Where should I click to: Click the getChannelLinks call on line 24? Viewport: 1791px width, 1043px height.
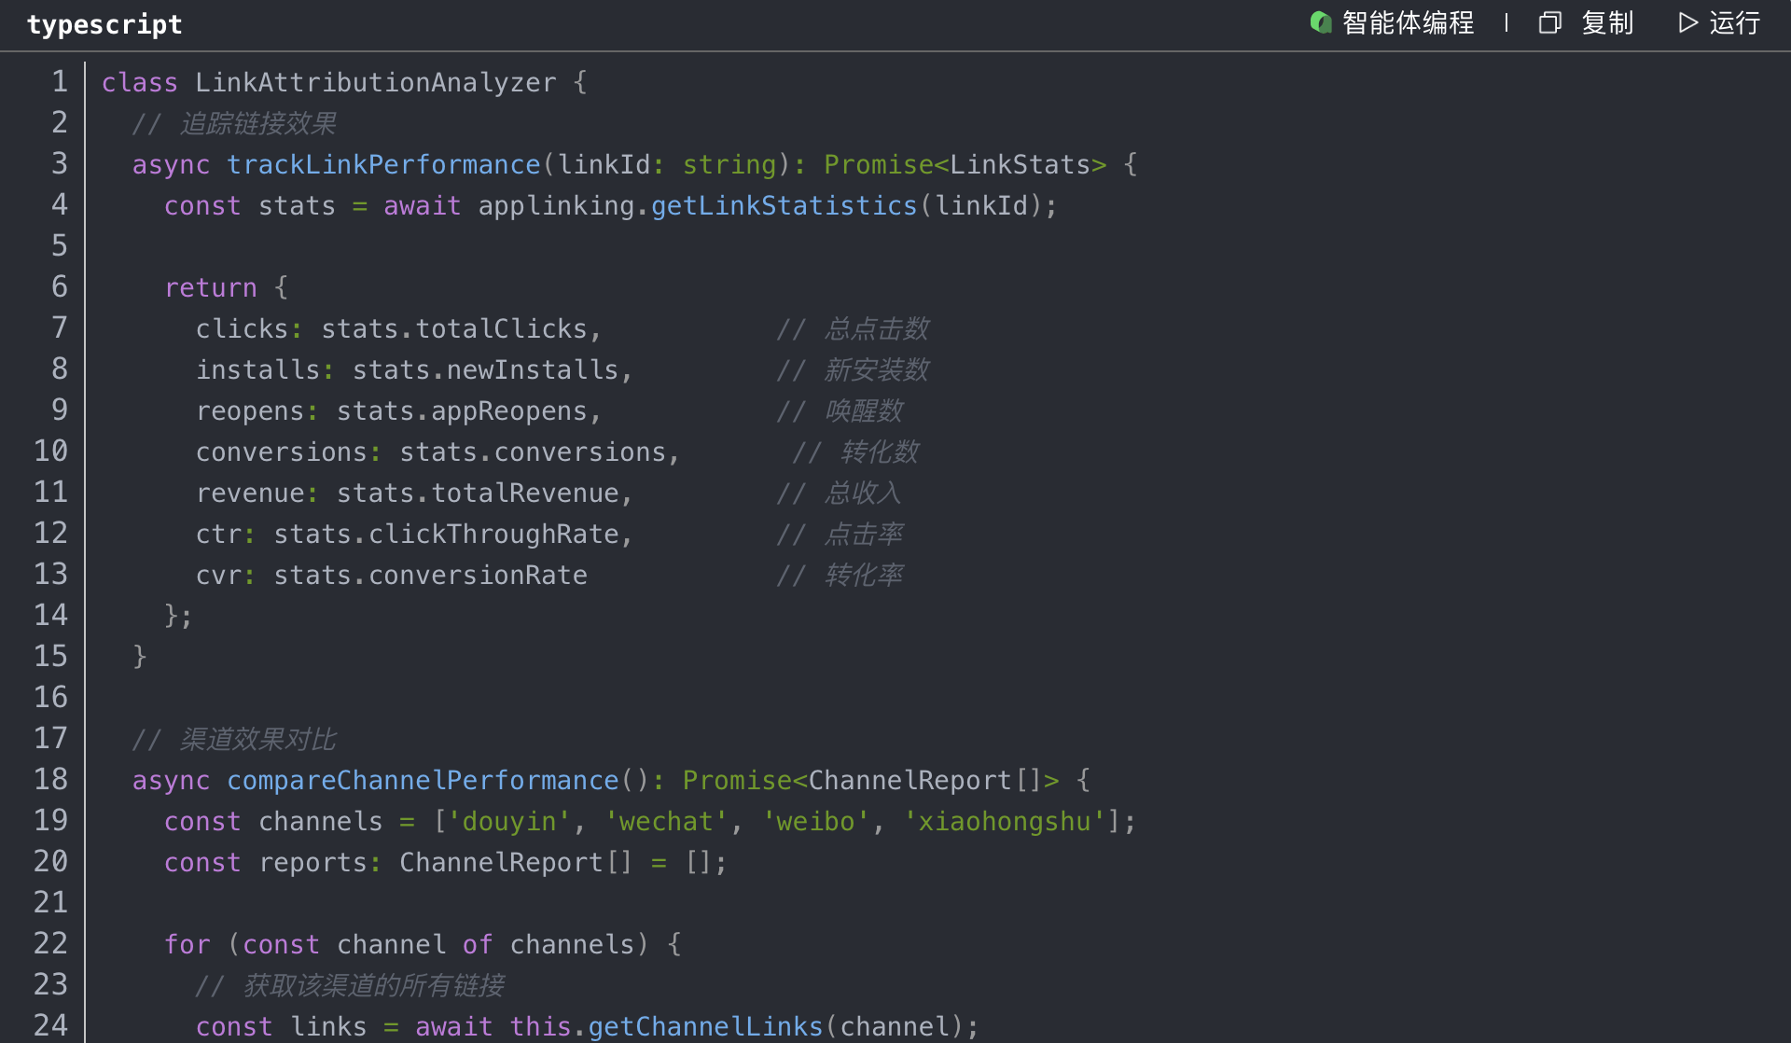(705, 1026)
